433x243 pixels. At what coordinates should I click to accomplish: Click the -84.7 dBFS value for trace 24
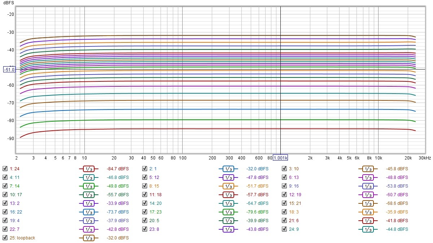(x=118, y=168)
